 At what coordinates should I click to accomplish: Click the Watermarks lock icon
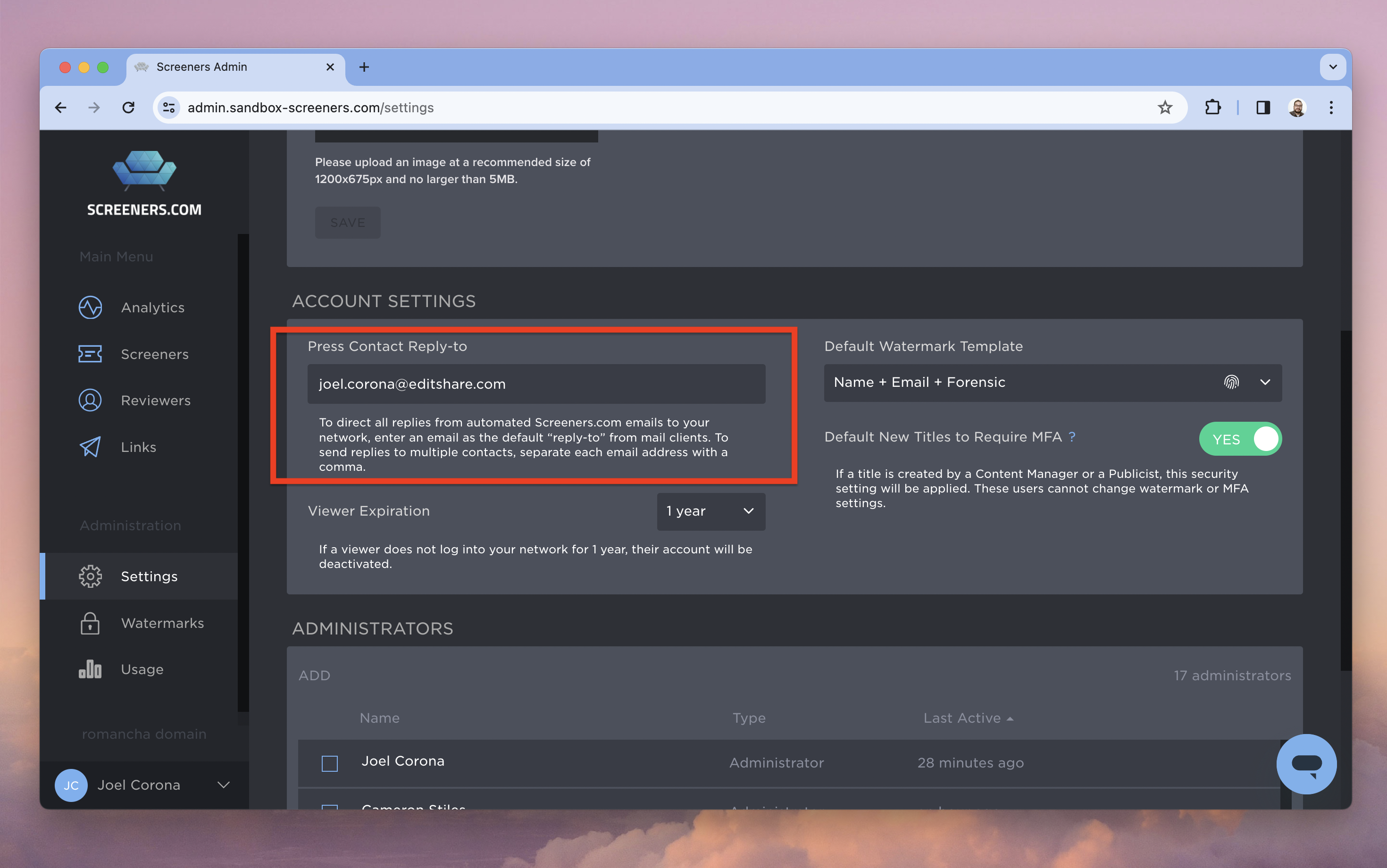coord(90,623)
